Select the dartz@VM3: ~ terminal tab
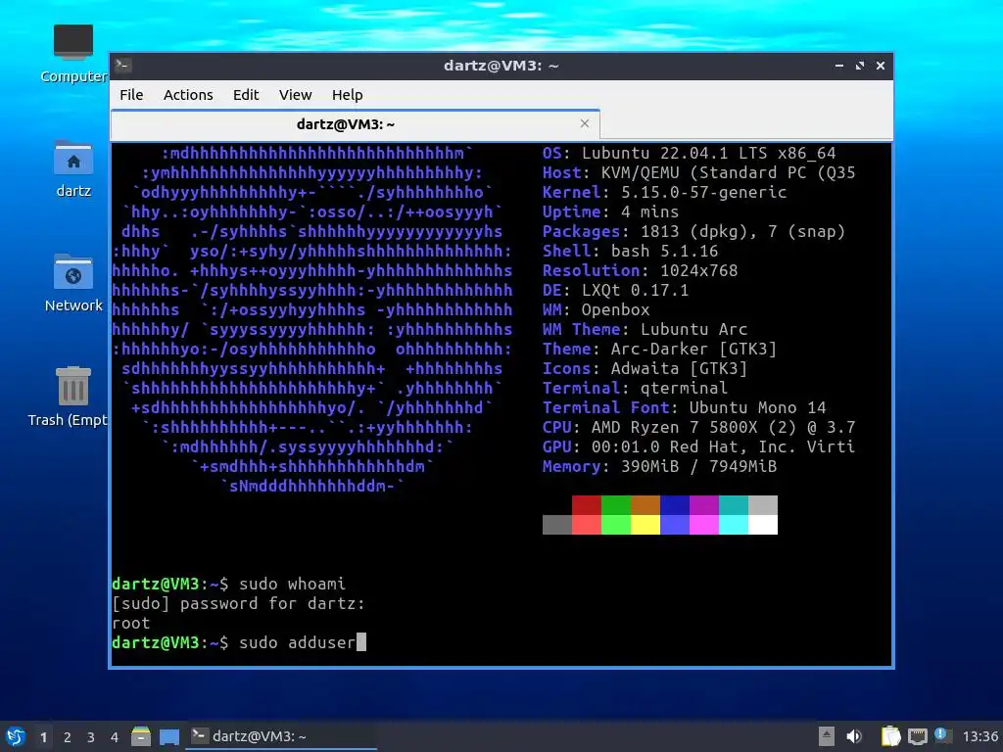 [x=355, y=124]
